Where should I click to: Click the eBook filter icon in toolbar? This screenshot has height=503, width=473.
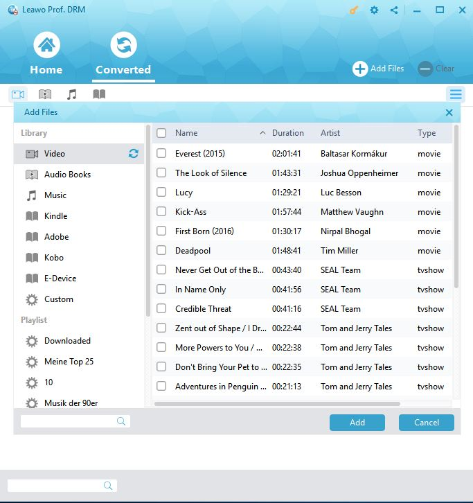(x=99, y=94)
